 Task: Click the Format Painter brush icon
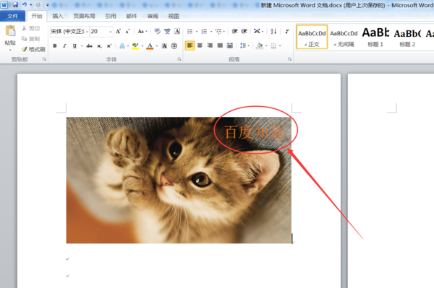pos(25,49)
